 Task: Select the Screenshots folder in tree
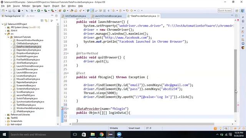point(16,121)
